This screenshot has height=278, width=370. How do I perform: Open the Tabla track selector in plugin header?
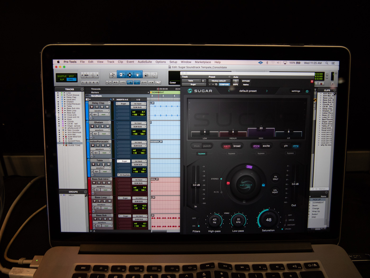click(191, 81)
